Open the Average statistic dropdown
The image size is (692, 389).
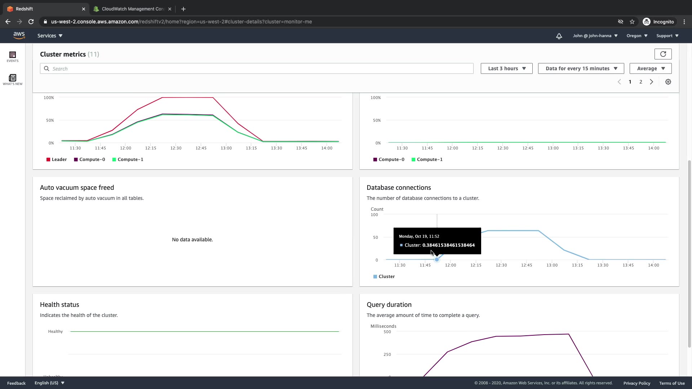click(x=650, y=68)
